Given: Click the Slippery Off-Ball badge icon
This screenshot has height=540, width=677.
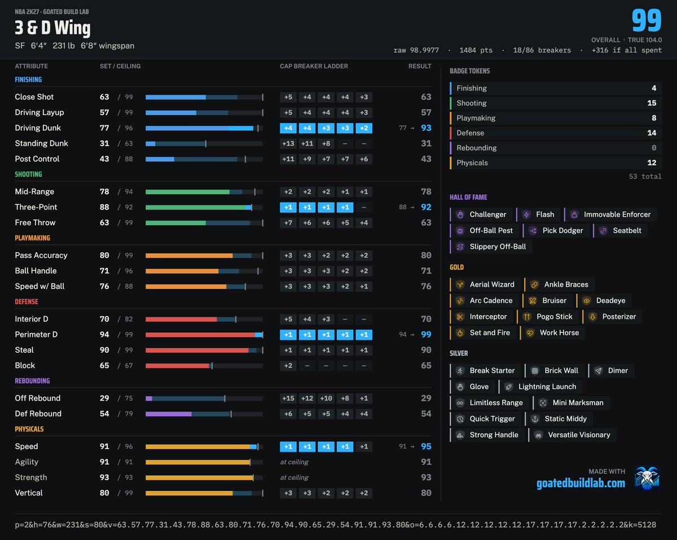Looking at the screenshot, I should [460, 247].
